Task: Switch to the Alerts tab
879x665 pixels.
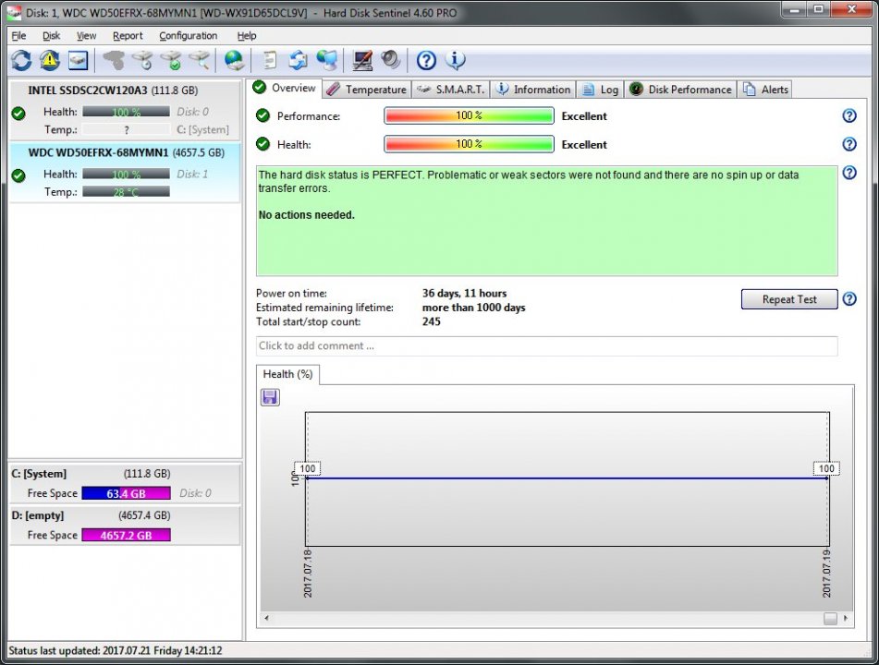Action: coord(765,90)
